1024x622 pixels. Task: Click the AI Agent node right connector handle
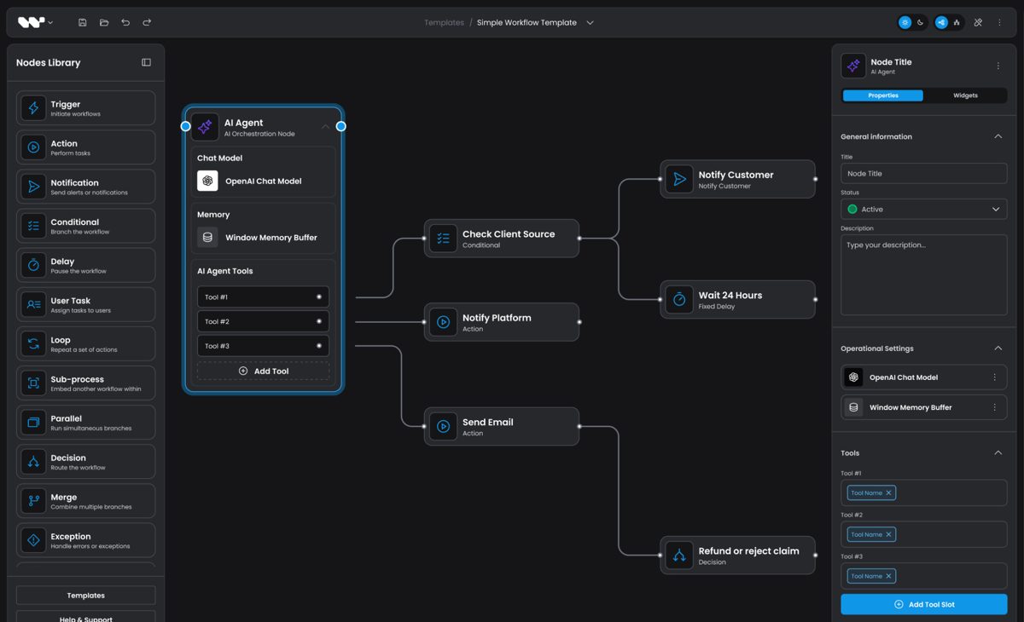click(x=340, y=126)
